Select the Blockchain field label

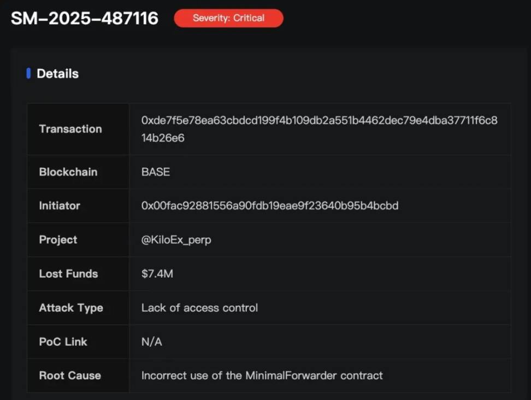(x=68, y=172)
